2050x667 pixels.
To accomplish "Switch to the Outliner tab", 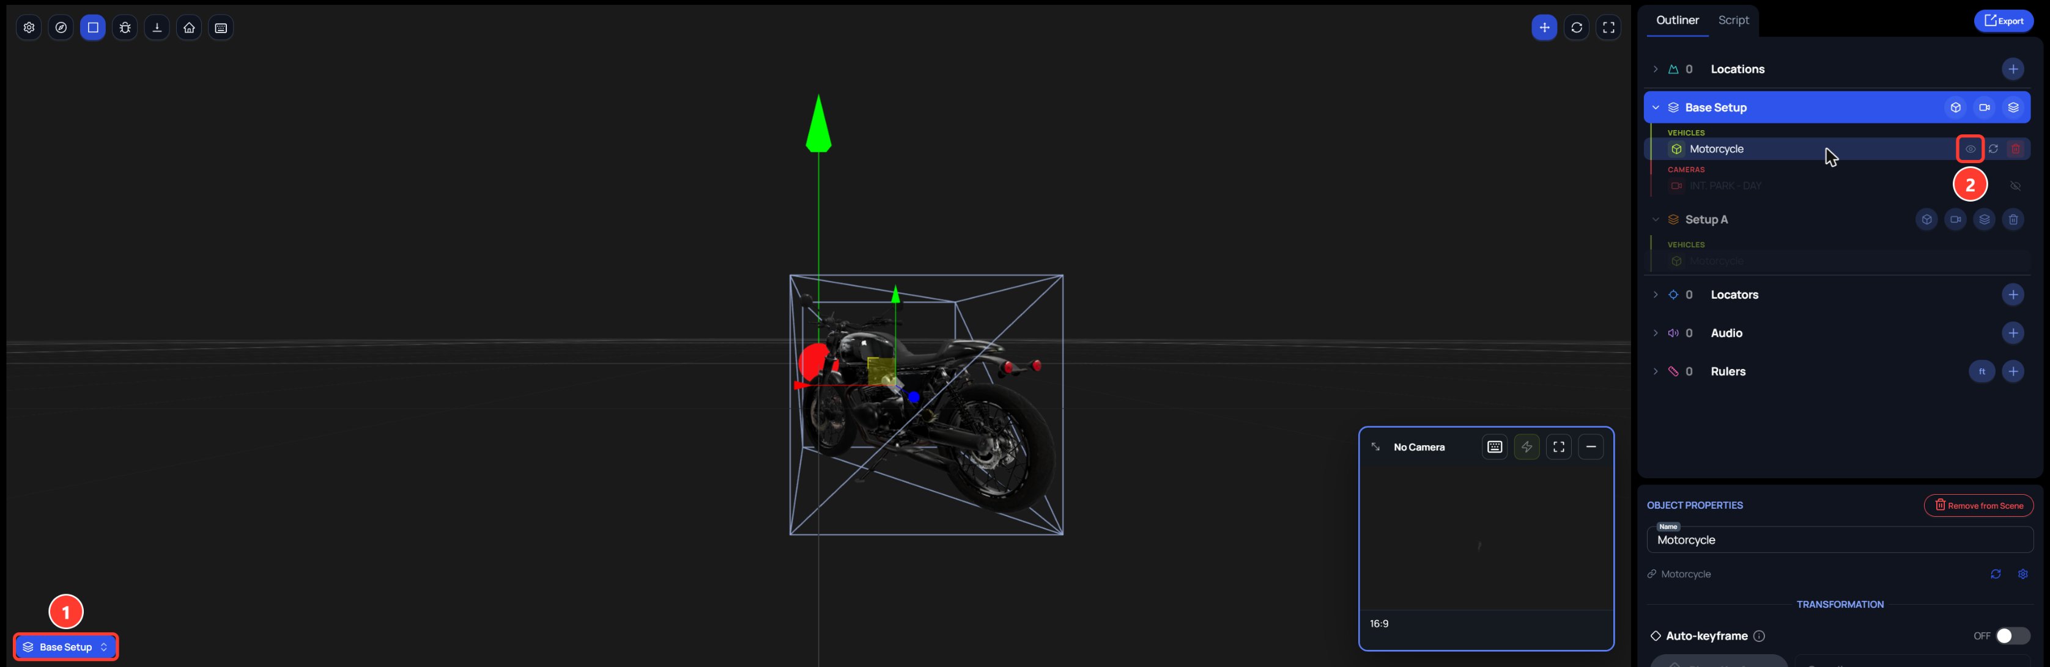I will tap(1677, 21).
